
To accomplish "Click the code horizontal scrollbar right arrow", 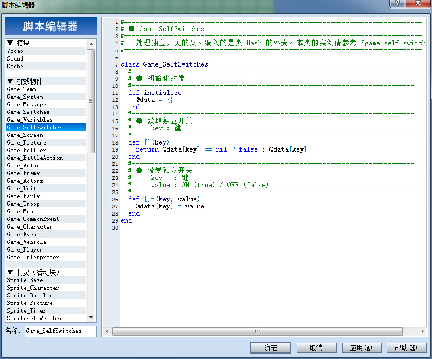I will [422, 331].
